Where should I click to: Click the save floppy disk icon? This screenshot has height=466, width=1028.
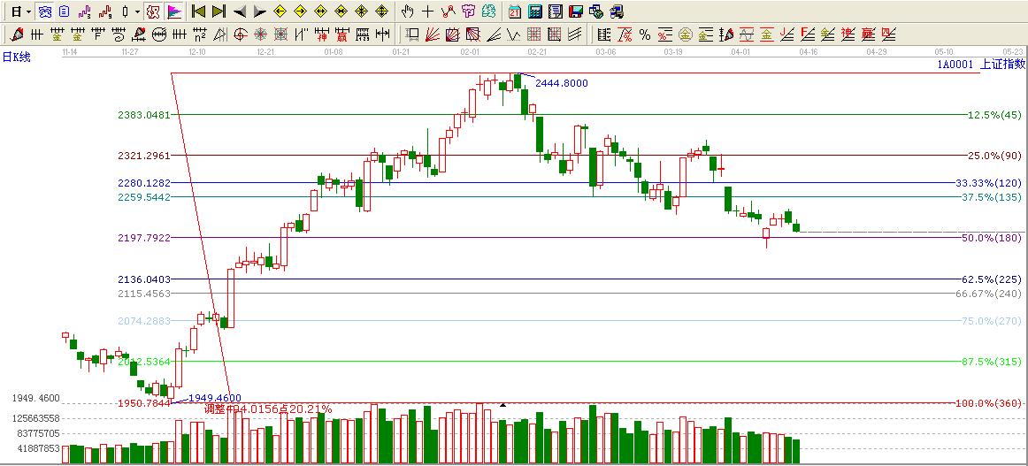click(x=575, y=11)
